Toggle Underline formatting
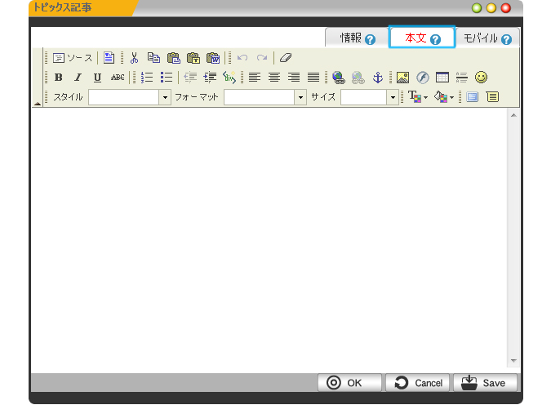 98,78
